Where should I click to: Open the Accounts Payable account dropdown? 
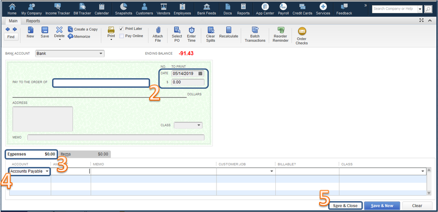pos(47,171)
